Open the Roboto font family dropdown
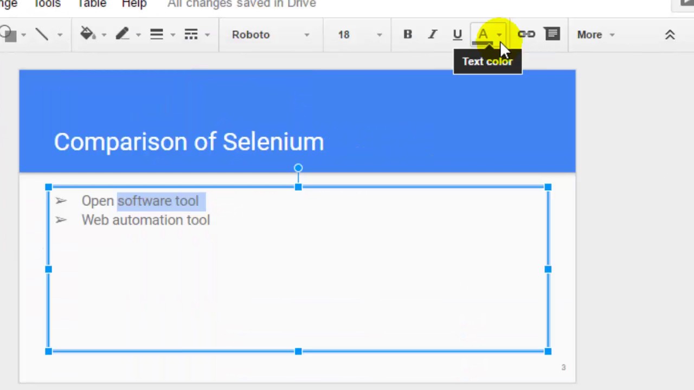Viewport: 694px width, 390px height. (x=266, y=34)
